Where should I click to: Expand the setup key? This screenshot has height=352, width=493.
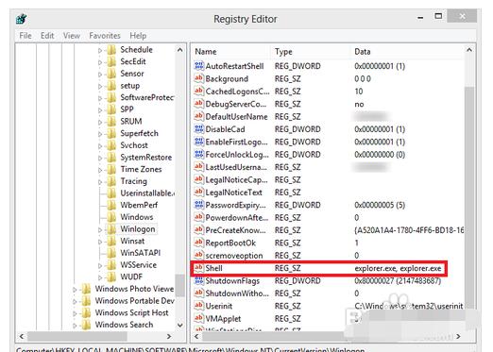100,86
